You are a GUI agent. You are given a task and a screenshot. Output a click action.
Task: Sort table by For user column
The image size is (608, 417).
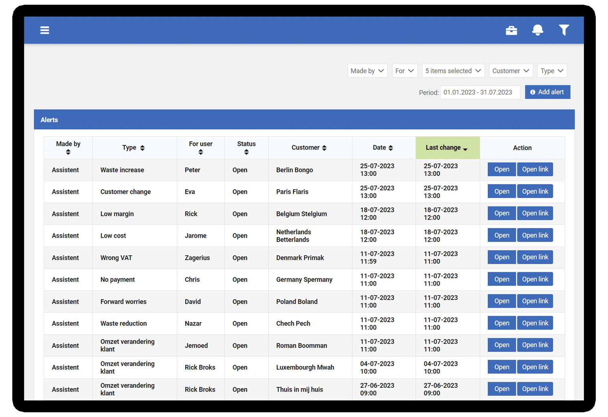click(201, 152)
